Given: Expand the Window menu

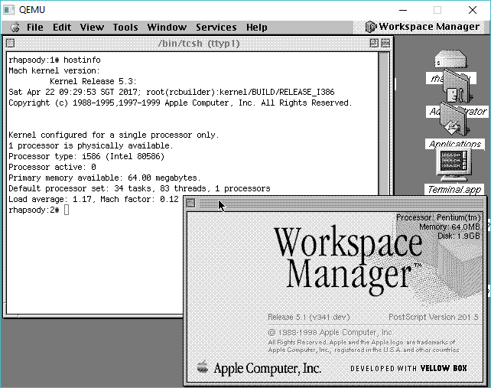Looking at the screenshot, I should [167, 27].
